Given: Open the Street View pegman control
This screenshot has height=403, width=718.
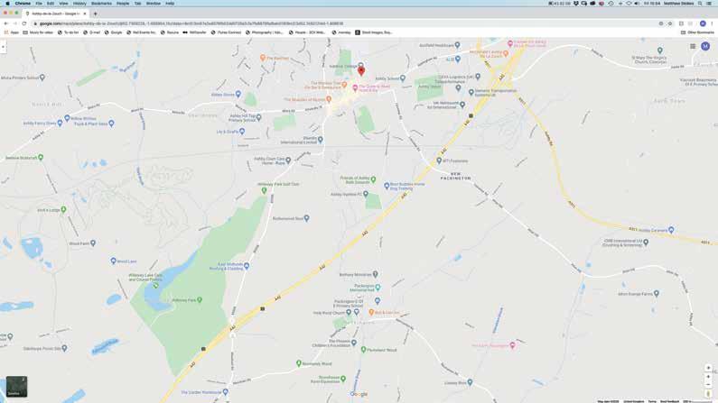Looking at the screenshot, I should 708,393.
